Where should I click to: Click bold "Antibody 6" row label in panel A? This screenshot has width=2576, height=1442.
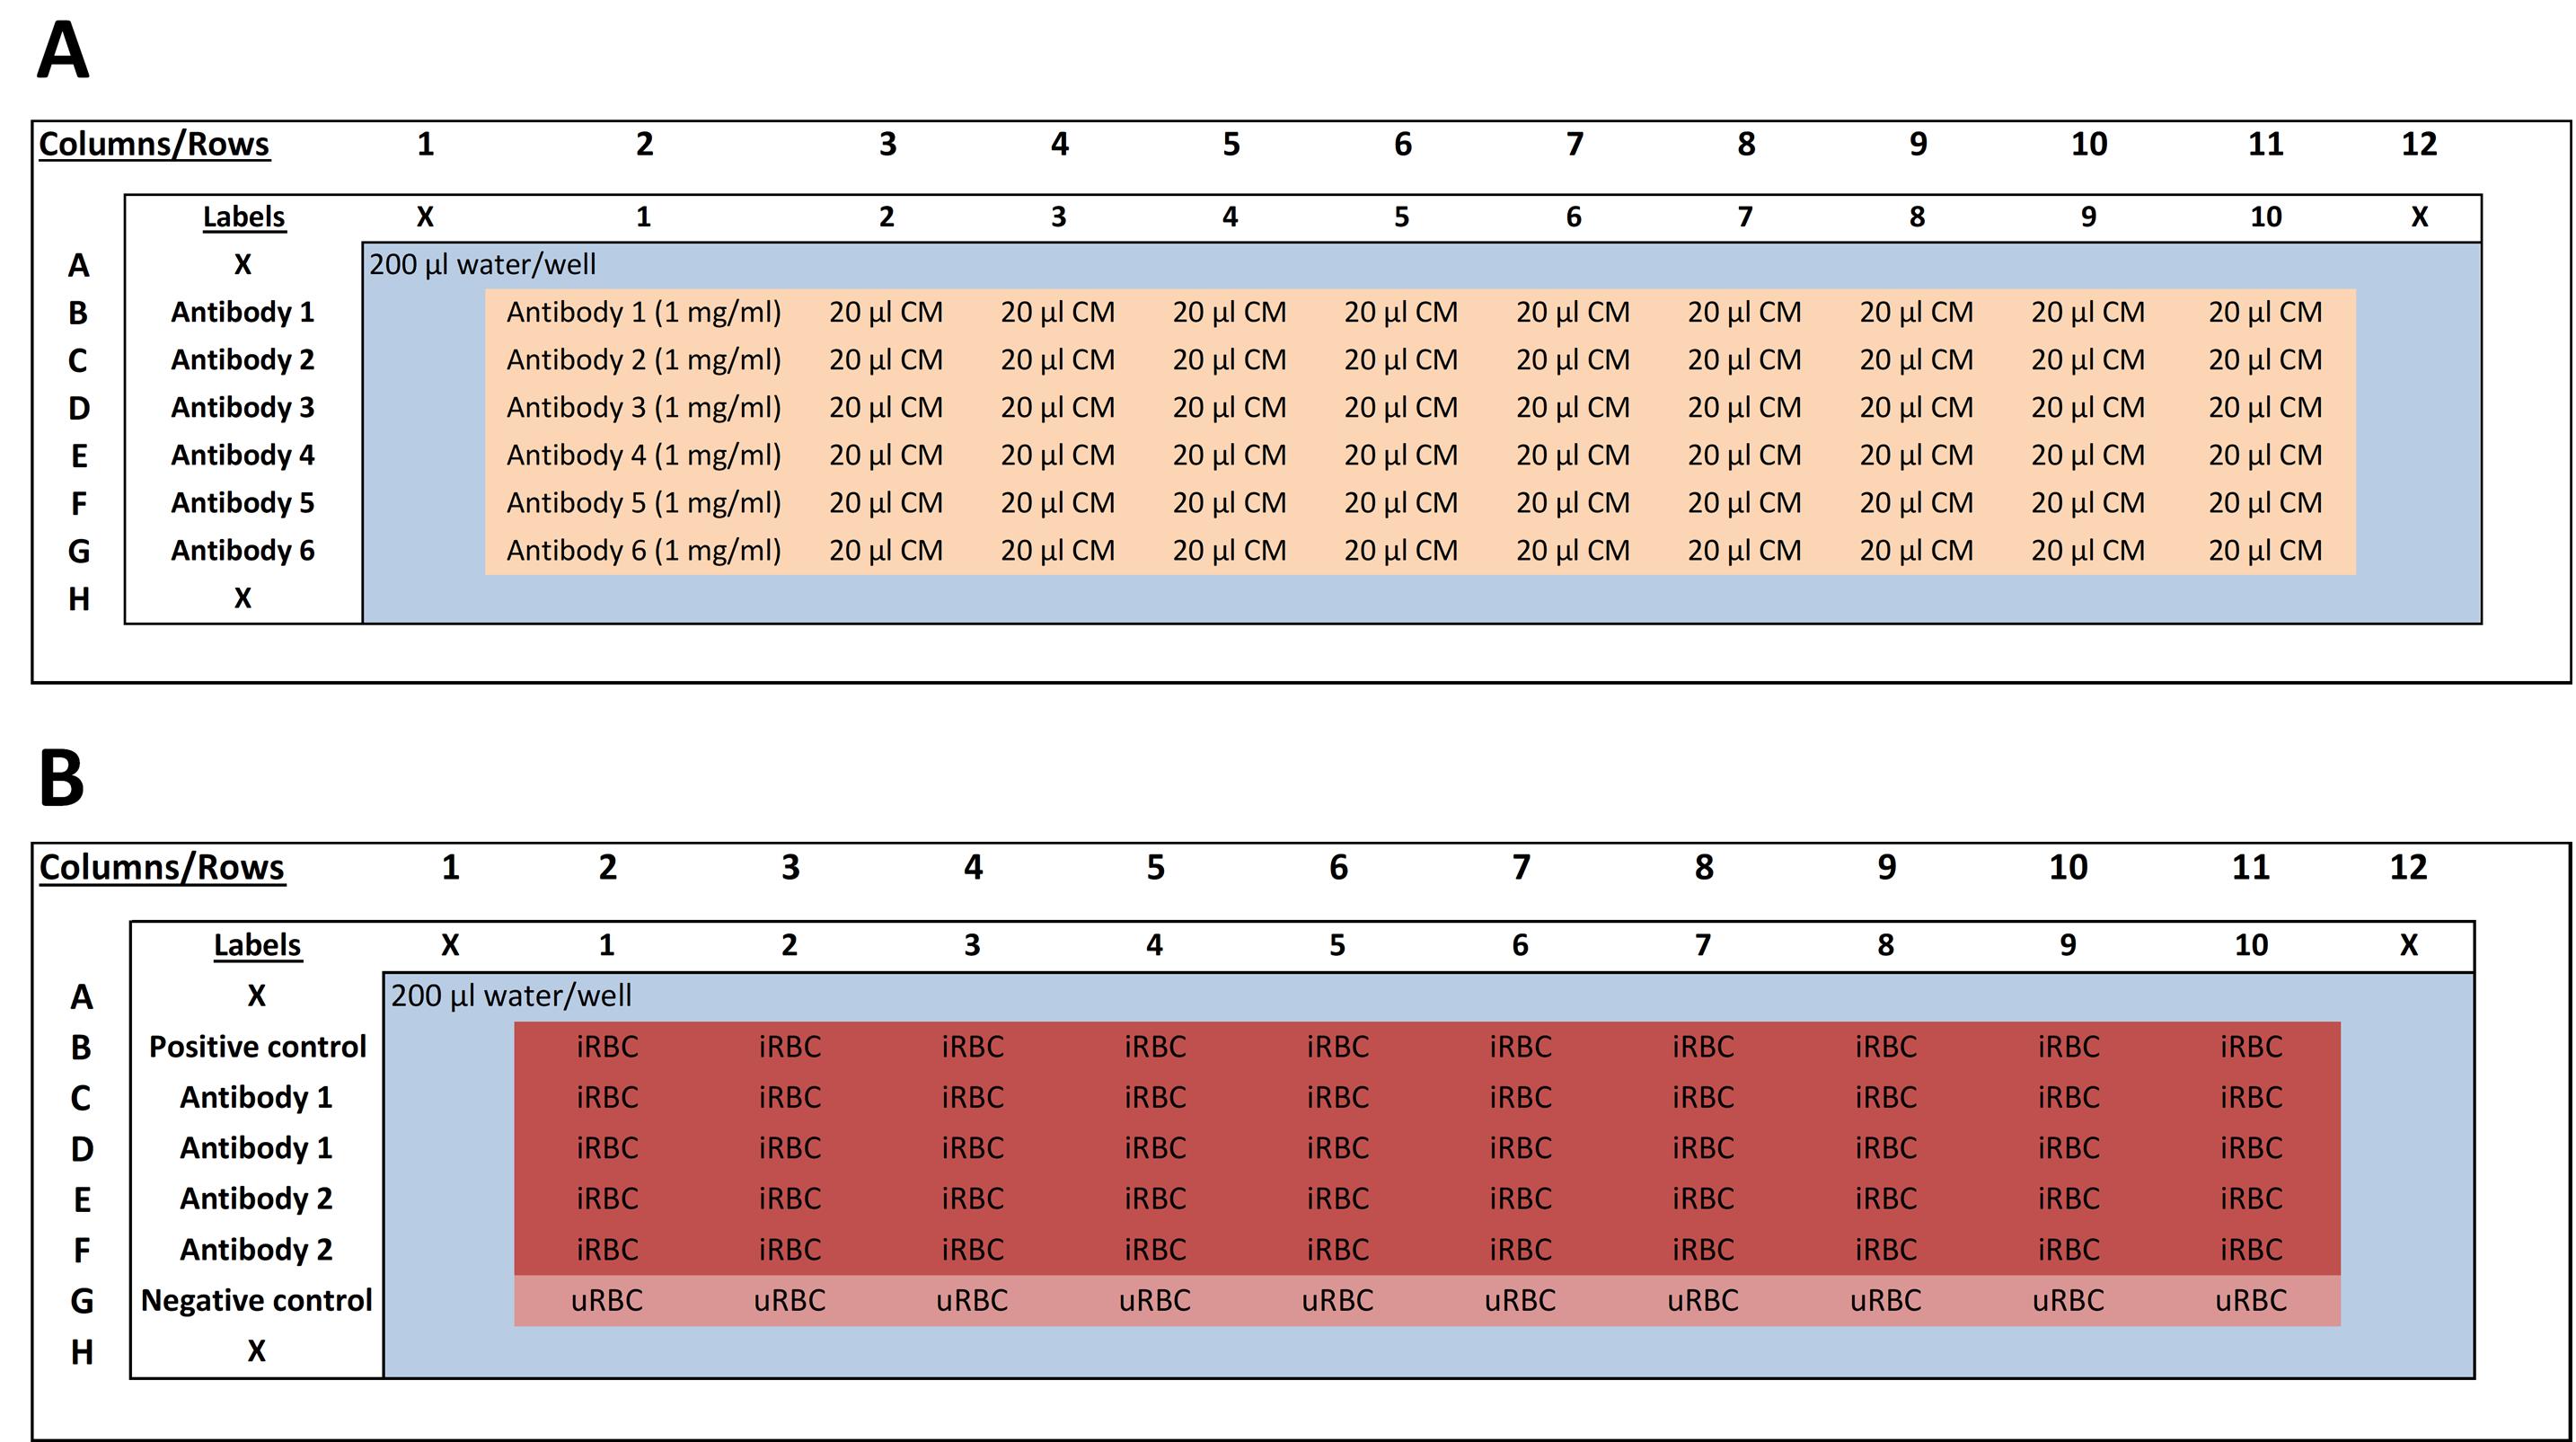pos(243,551)
